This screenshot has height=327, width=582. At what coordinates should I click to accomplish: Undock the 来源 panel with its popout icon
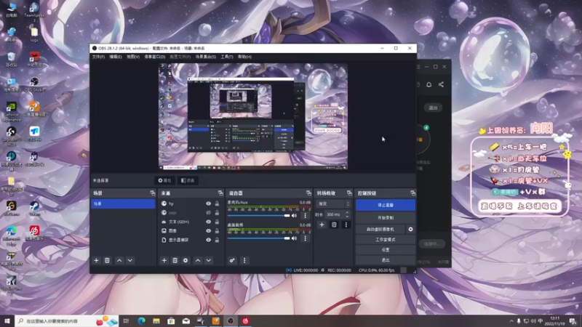pyautogui.click(x=220, y=193)
